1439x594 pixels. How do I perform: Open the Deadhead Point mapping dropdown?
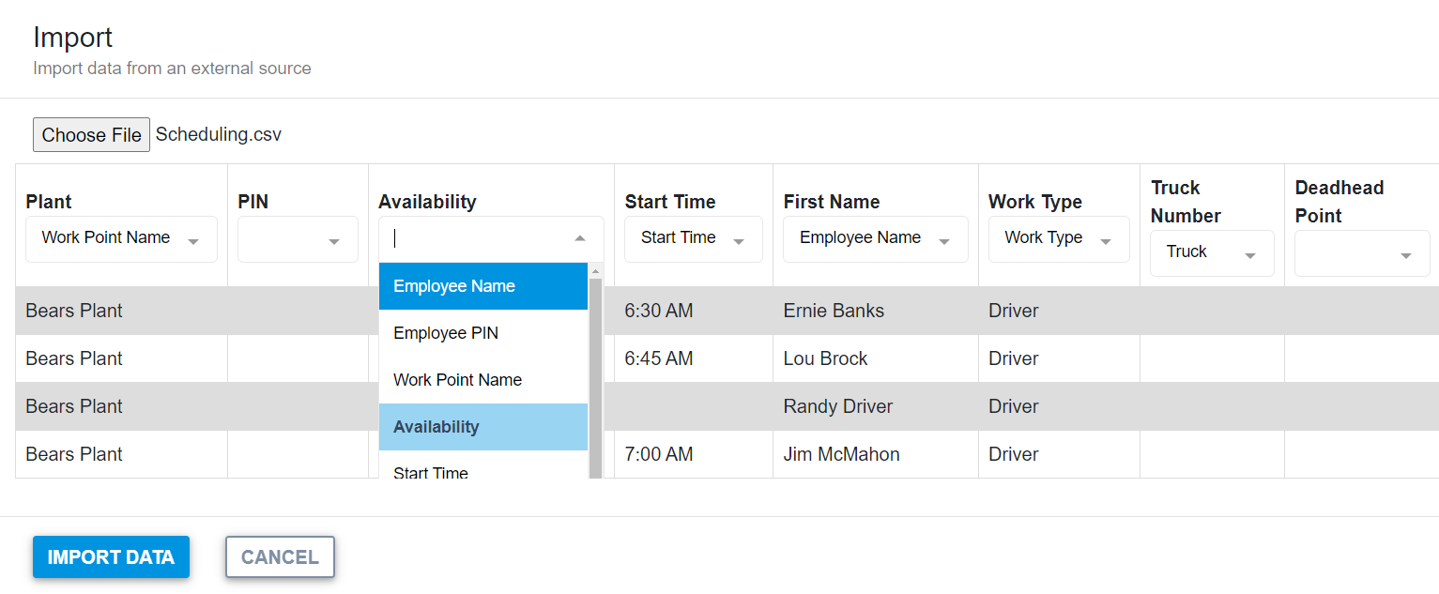(1361, 253)
